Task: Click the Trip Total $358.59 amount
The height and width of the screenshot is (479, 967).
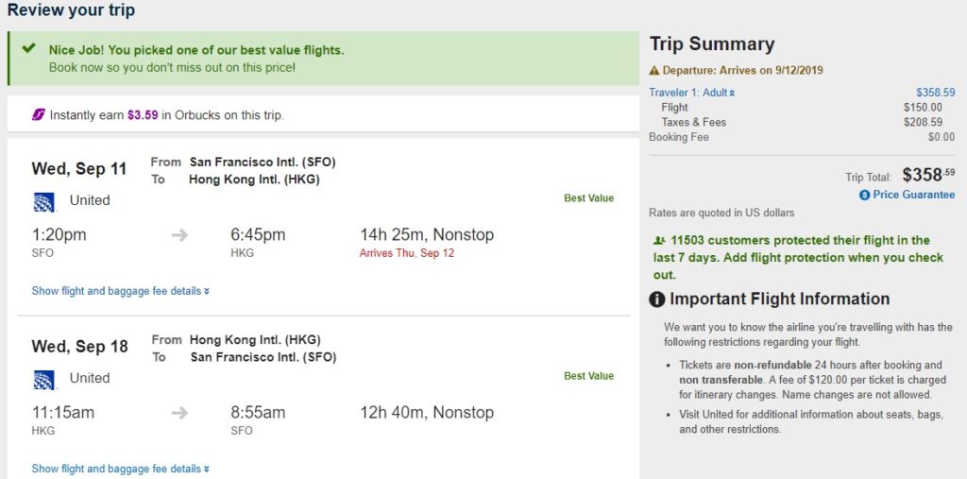Action: pyautogui.click(x=928, y=175)
